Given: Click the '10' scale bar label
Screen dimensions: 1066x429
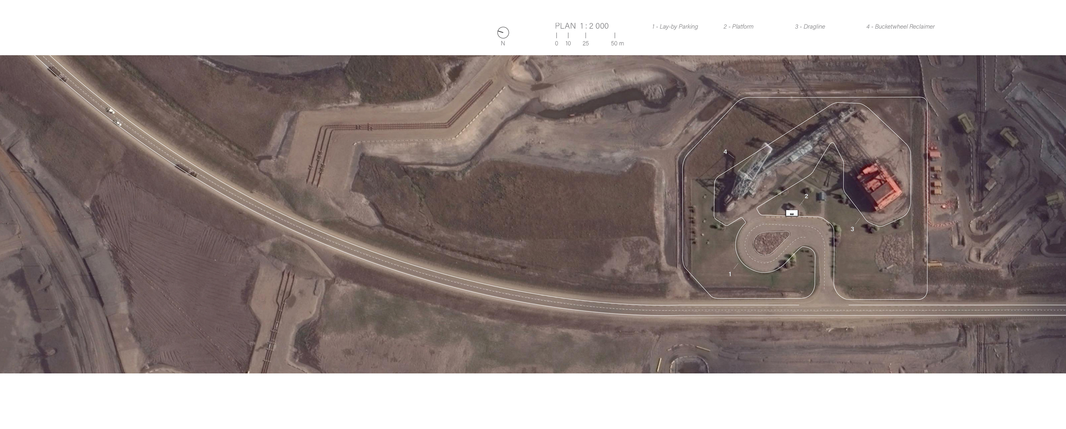Looking at the screenshot, I should click(568, 43).
